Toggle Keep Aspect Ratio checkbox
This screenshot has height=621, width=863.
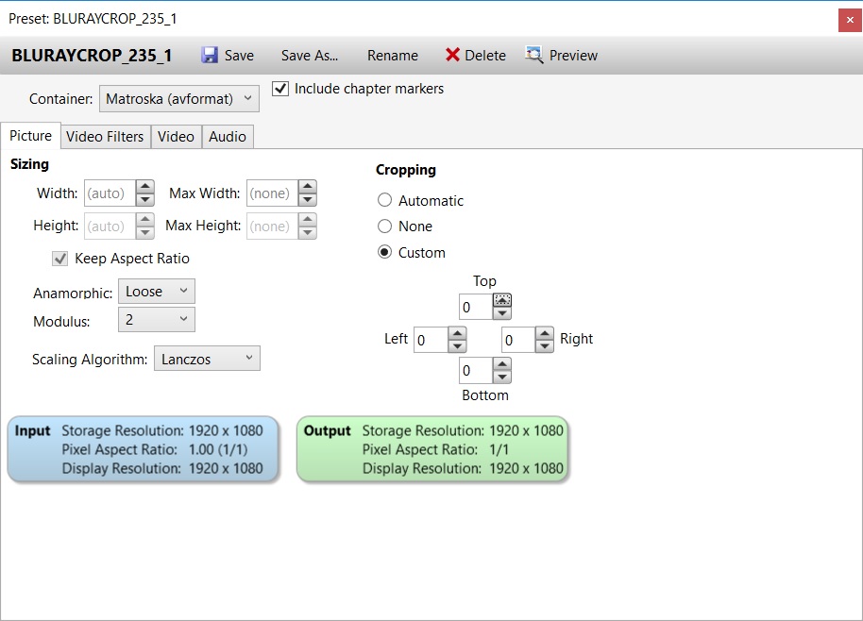pos(60,259)
